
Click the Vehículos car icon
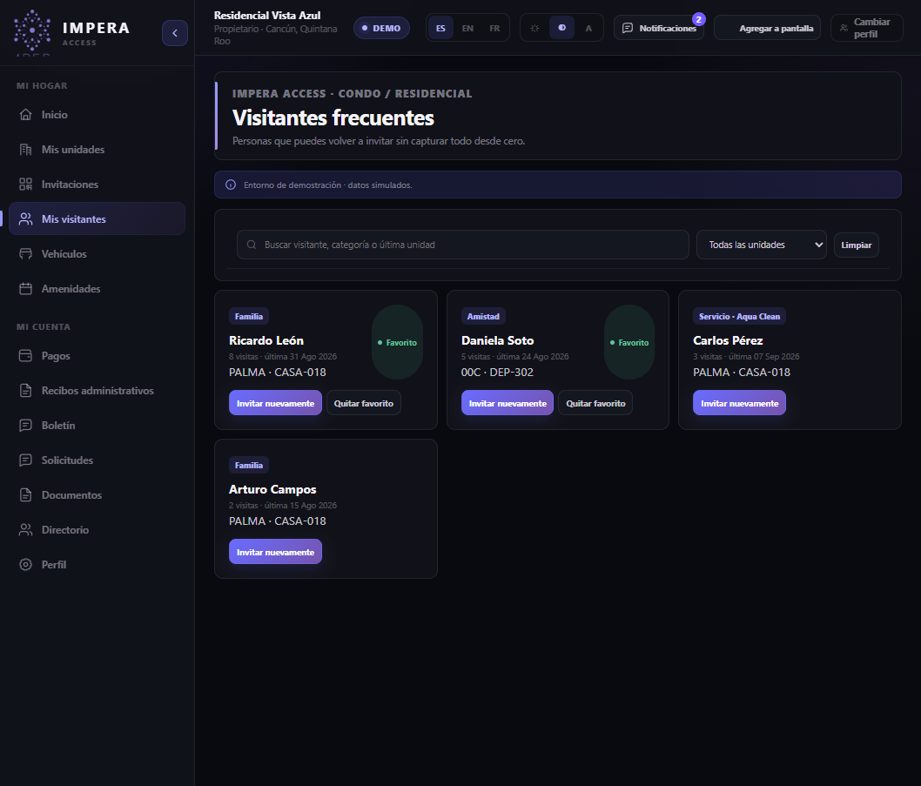point(25,254)
